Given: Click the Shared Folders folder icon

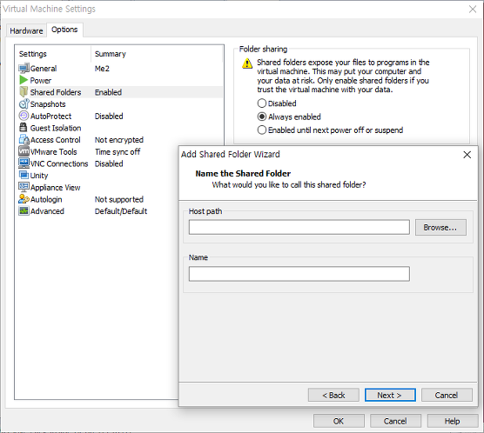Looking at the screenshot, I should pos(24,91).
